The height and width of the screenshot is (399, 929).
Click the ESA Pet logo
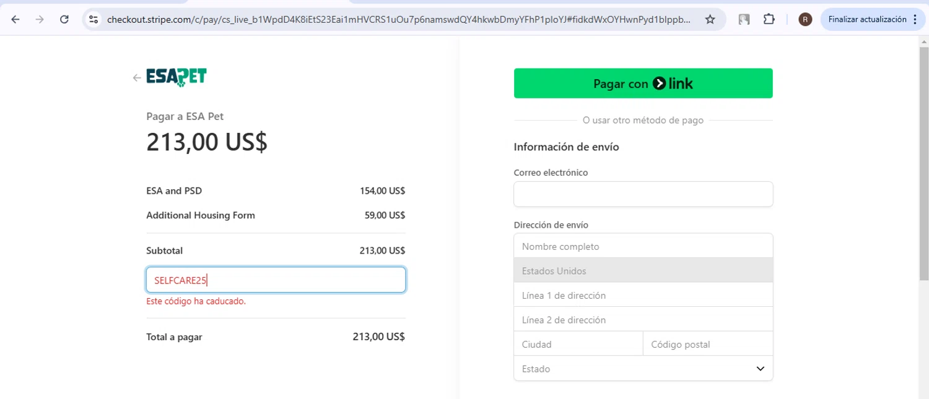pos(177,77)
